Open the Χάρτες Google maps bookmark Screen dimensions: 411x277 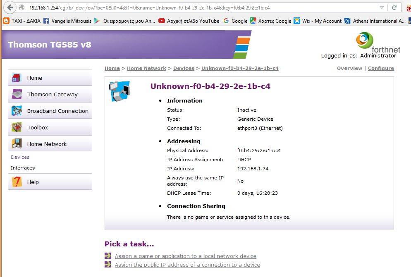click(x=270, y=21)
